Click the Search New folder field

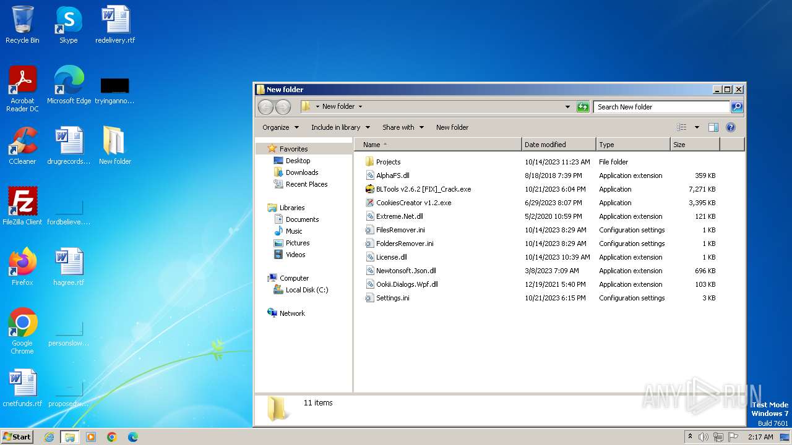pyautogui.click(x=661, y=107)
